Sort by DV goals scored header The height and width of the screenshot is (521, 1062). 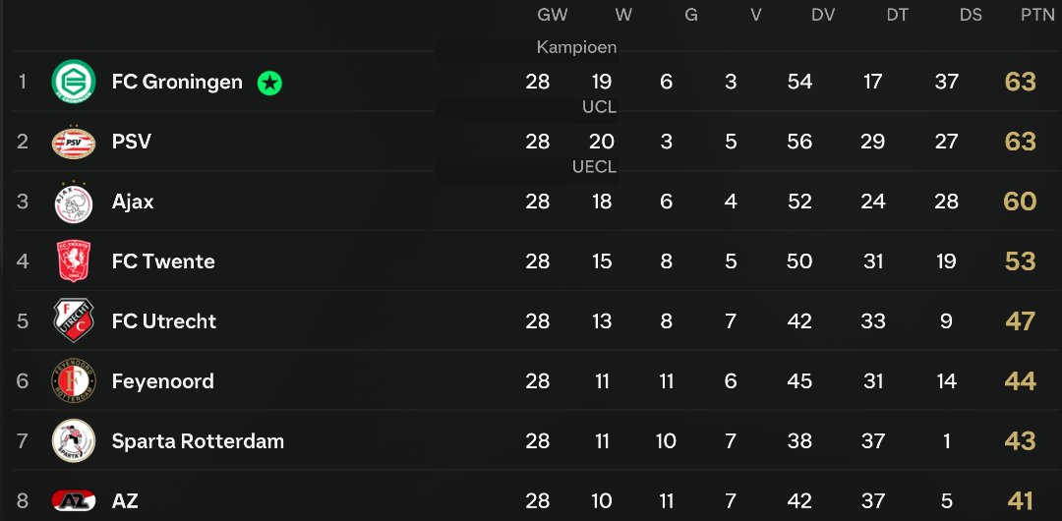click(x=823, y=15)
